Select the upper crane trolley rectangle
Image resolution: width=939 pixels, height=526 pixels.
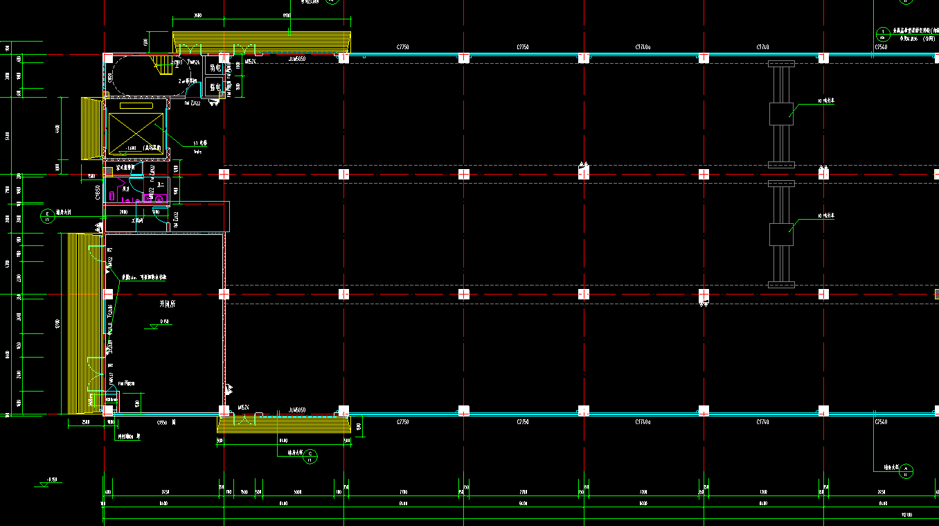pyautogui.click(x=781, y=114)
